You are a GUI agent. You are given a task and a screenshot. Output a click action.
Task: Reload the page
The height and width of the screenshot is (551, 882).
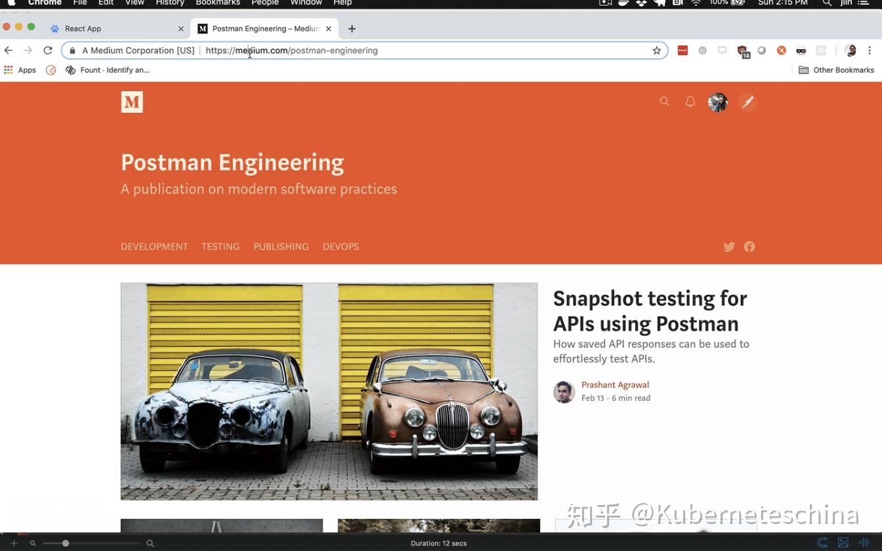tap(48, 51)
